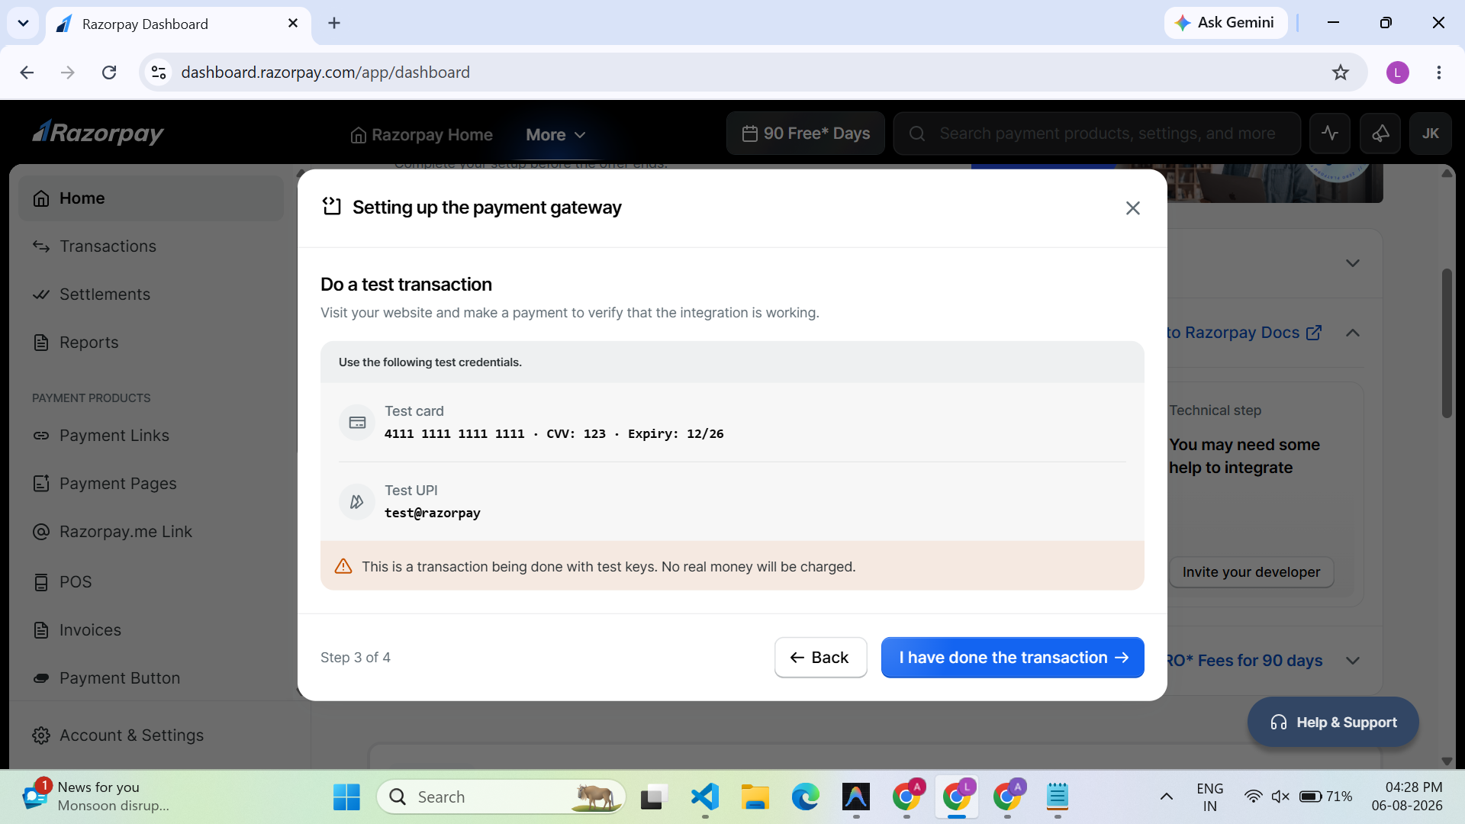The image size is (1465, 824).
Task: Open Settlements in the sidebar
Action: click(x=151, y=295)
